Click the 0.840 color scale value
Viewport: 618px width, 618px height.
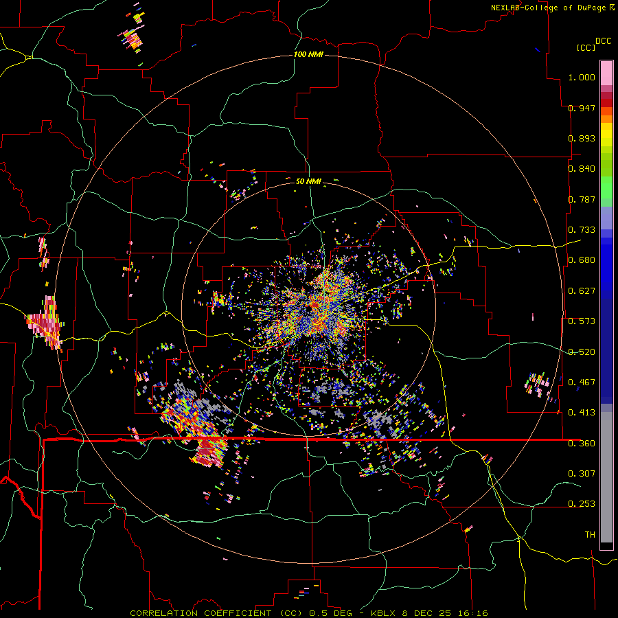[582, 169]
